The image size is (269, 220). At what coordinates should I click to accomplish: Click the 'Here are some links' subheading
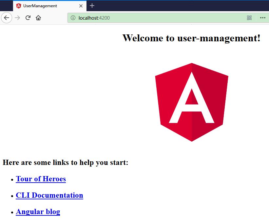66,162
